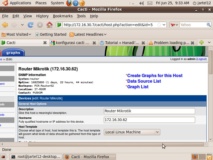Open the System menu in top panel
Image resolution: width=213 pixels, height=160 pixels.
point(57,3)
